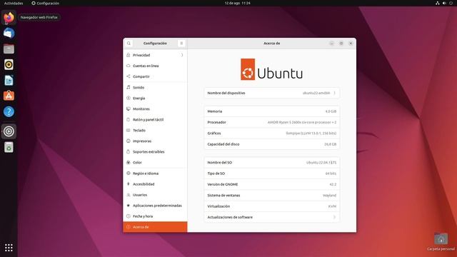Screen dimensions: 457x257
Task: Open Ubuntu Software store icon
Action: (x=9, y=96)
